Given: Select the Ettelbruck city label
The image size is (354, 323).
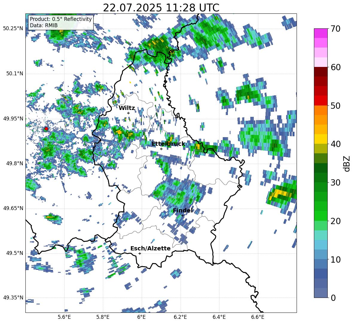Looking at the screenshot, I should click(x=168, y=144).
